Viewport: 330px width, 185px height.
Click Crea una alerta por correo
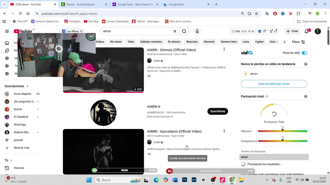click(x=274, y=84)
